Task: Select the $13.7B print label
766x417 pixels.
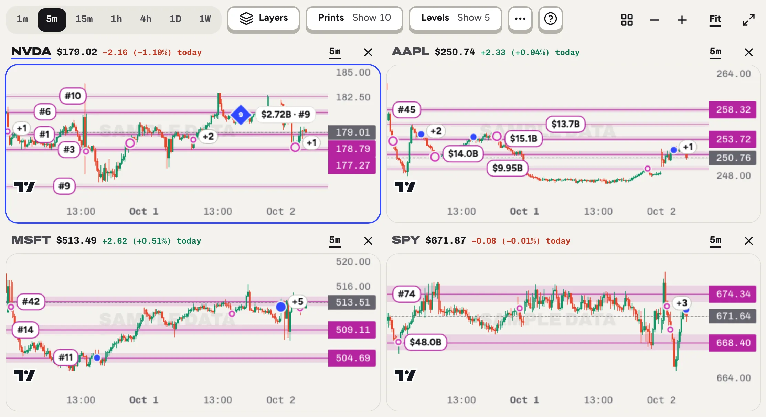Action: pos(566,124)
